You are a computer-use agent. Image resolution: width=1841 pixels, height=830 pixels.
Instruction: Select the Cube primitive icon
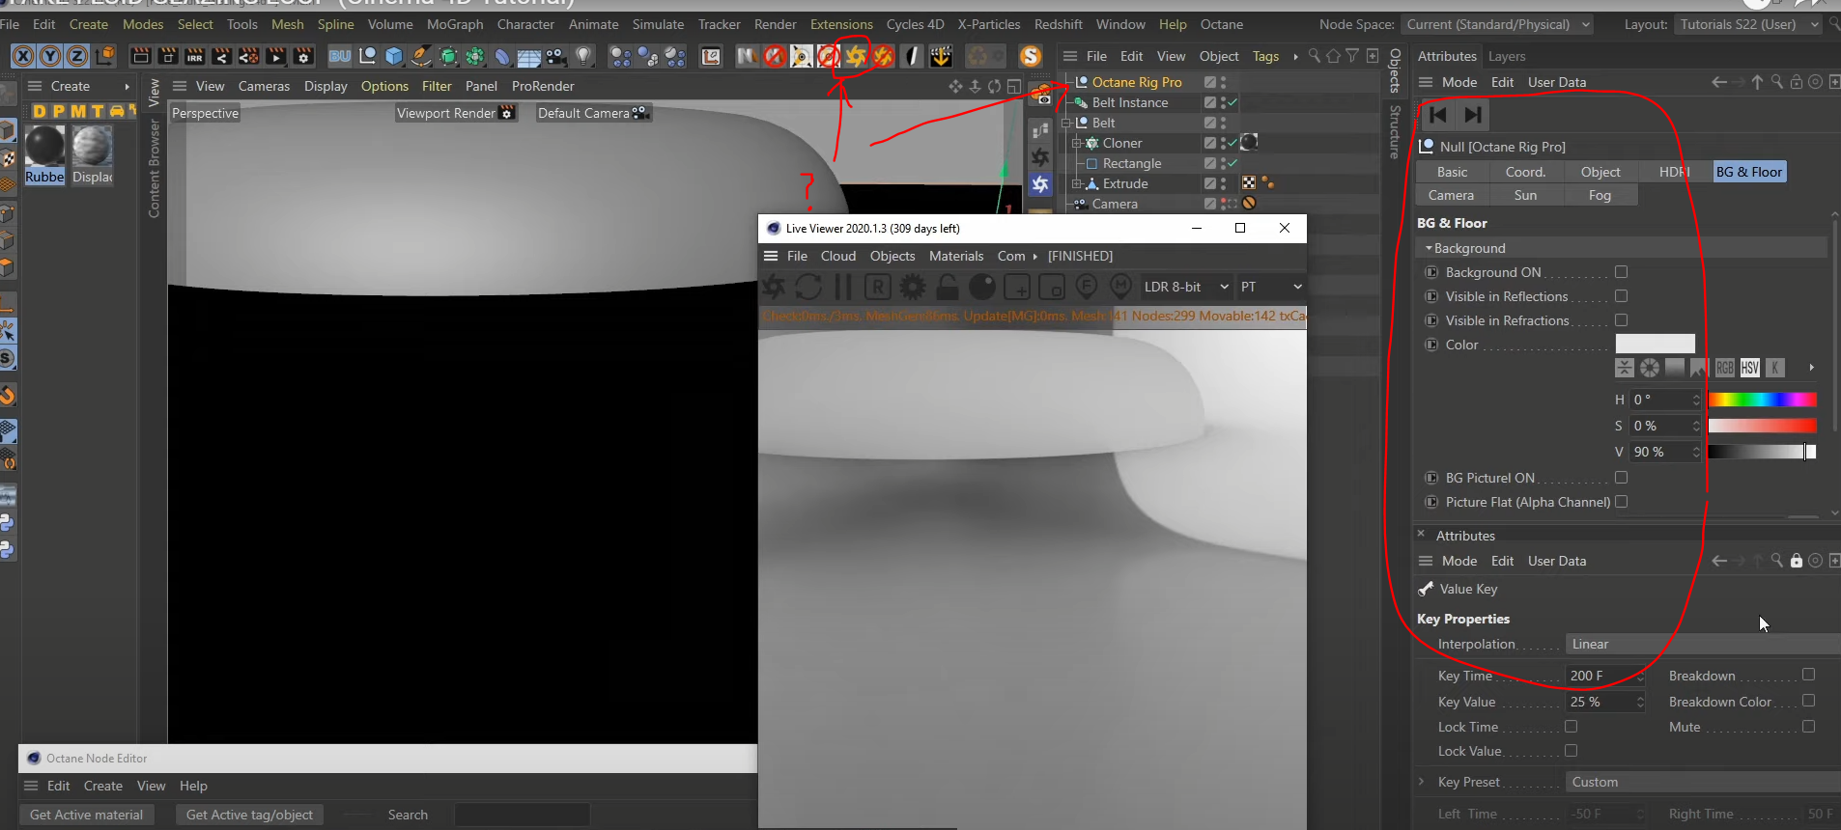(x=394, y=57)
